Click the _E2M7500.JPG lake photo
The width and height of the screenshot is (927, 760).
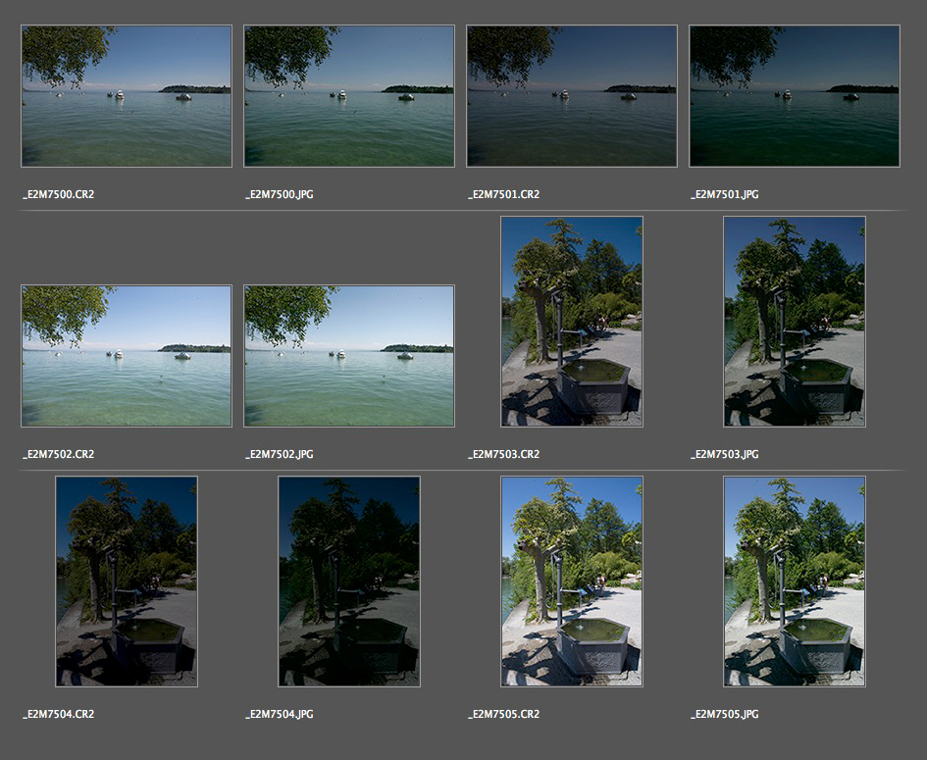349,96
